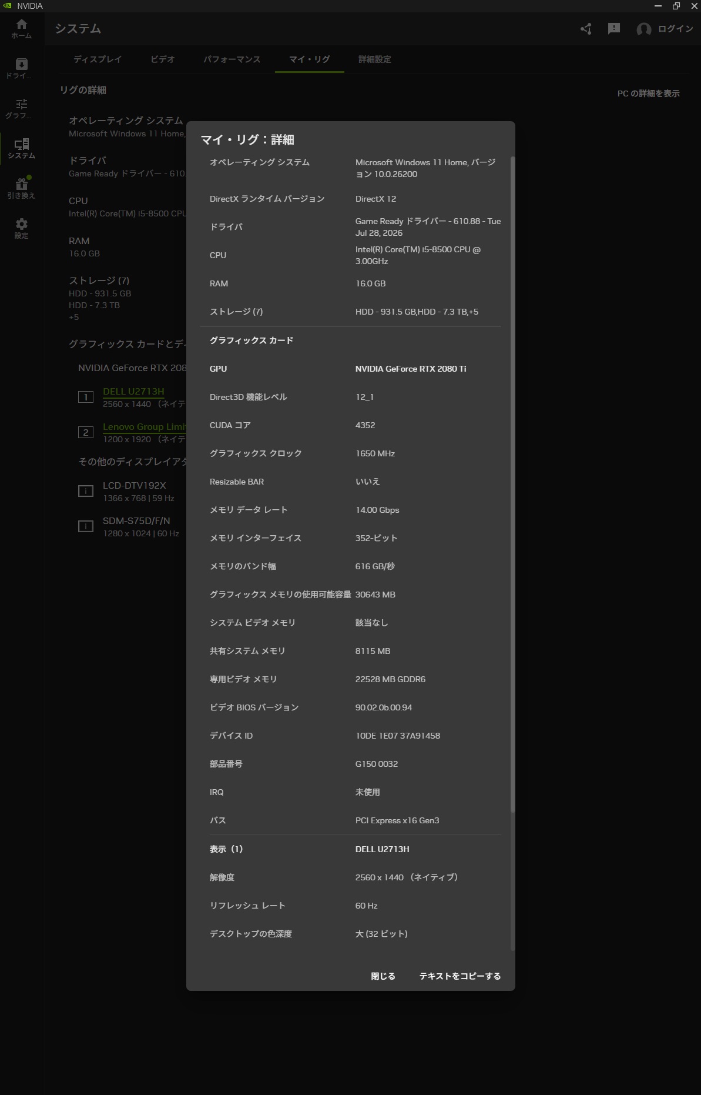Click the 閉じる button in dialog
The height and width of the screenshot is (1095, 701).
coord(383,976)
